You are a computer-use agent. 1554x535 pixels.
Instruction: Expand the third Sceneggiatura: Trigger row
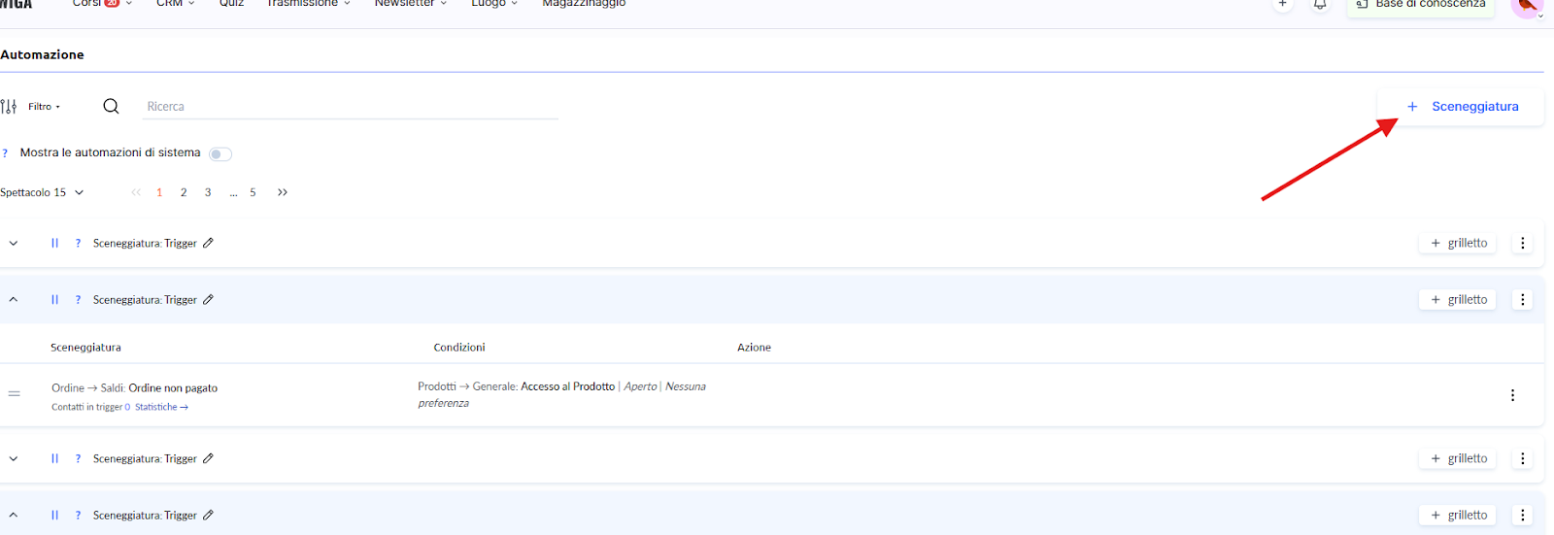(14, 458)
